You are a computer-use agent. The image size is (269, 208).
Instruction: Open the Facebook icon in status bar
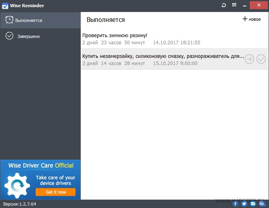point(235,204)
